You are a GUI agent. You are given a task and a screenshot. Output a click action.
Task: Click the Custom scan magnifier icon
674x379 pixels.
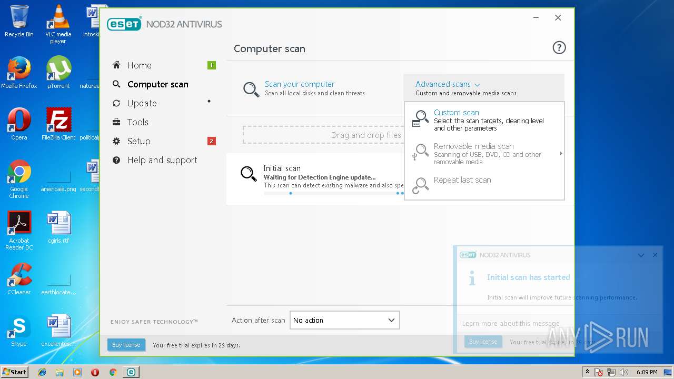(x=420, y=119)
